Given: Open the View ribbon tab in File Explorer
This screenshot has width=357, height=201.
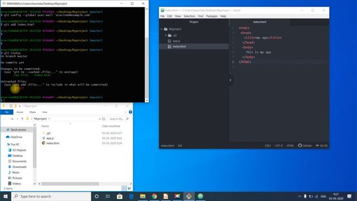Looking at the screenshot, I should 45,112.
